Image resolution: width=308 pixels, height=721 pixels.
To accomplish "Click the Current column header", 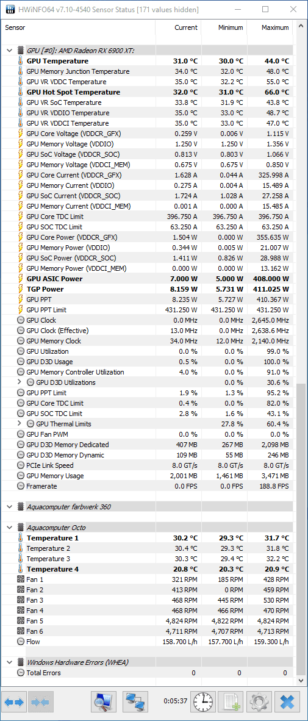I will click(178, 27).
